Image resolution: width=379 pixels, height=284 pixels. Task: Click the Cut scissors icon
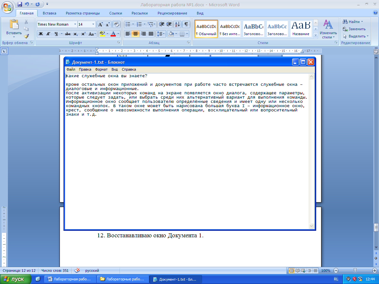point(26,22)
